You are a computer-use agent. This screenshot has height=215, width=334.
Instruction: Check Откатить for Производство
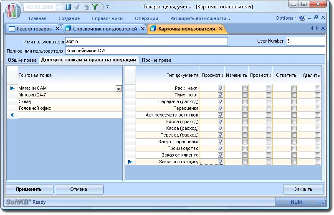[294, 148]
